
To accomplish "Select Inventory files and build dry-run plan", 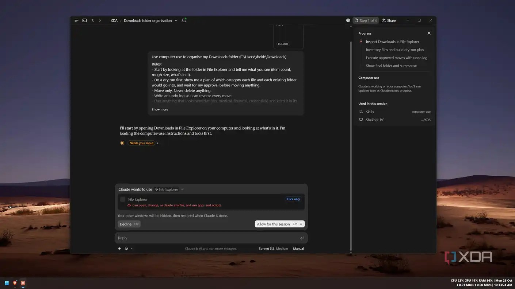I will (x=395, y=50).
